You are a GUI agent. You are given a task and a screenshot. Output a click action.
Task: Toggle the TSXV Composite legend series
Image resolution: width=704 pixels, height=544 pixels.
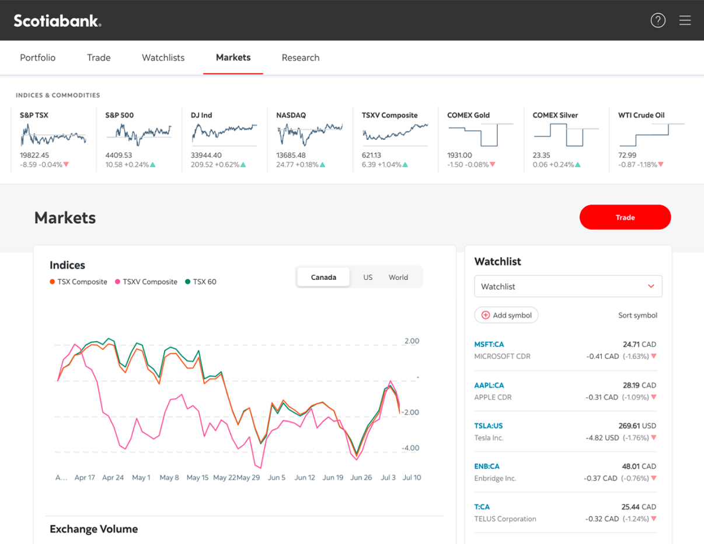[146, 282]
